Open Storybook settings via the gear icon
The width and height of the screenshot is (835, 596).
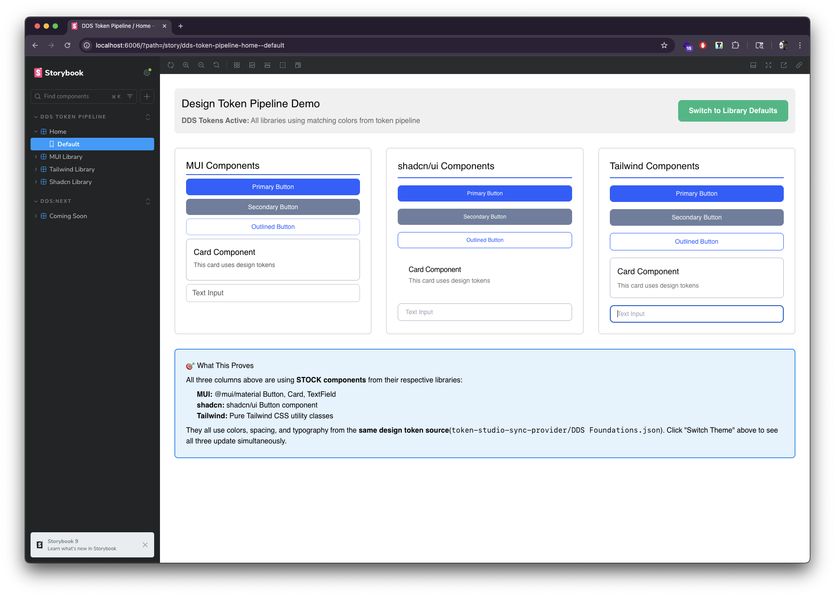[147, 73]
